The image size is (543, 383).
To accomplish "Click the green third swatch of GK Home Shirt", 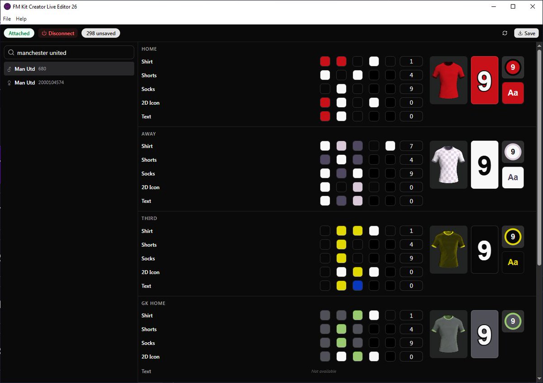I will (x=357, y=315).
